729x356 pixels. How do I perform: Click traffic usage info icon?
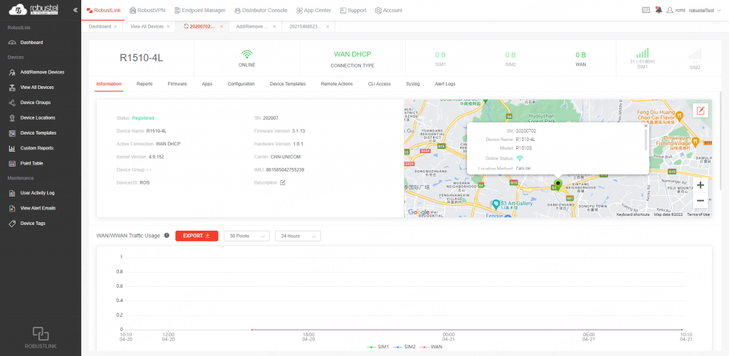coord(167,236)
